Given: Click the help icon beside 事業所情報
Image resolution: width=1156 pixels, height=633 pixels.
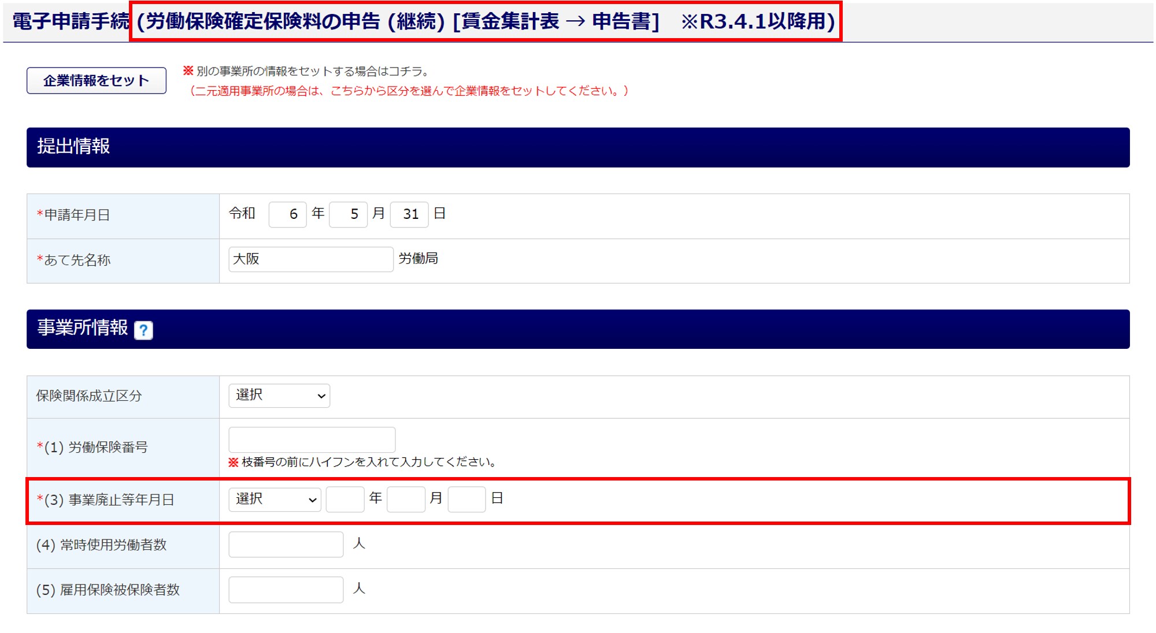Looking at the screenshot, I should pyautogui.click(x=143, y=330).
